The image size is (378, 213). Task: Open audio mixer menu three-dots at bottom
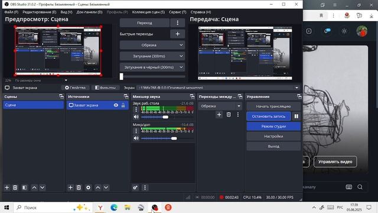[145, 188]
